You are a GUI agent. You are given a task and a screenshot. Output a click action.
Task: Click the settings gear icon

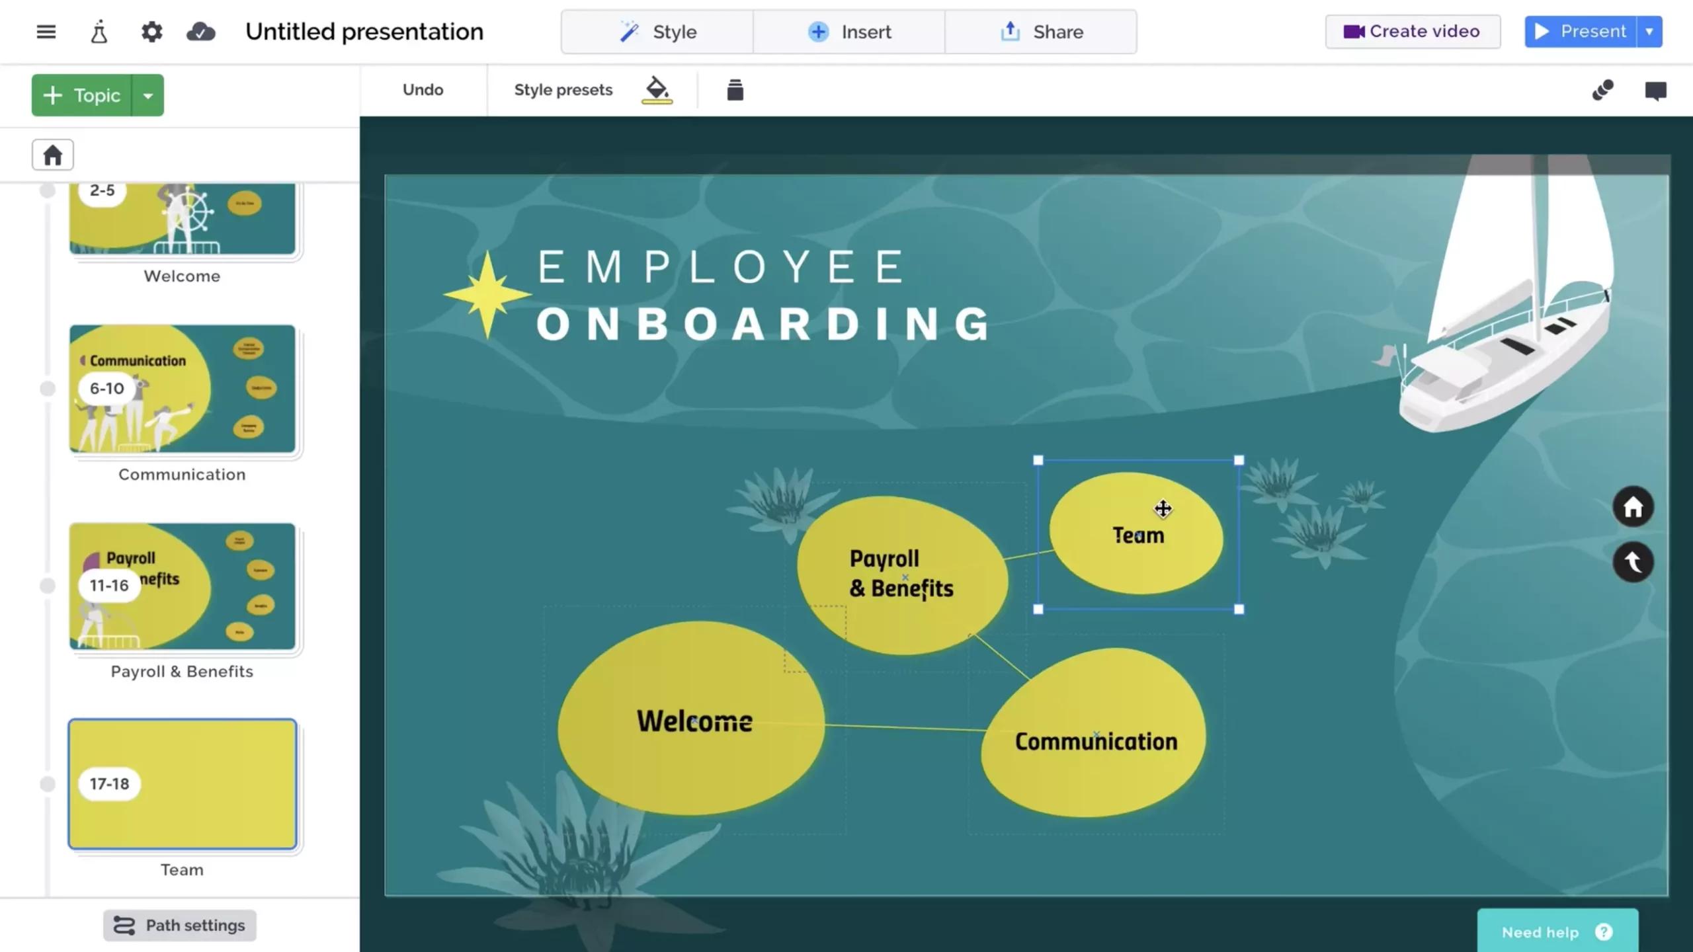click(x=150, y=31)
